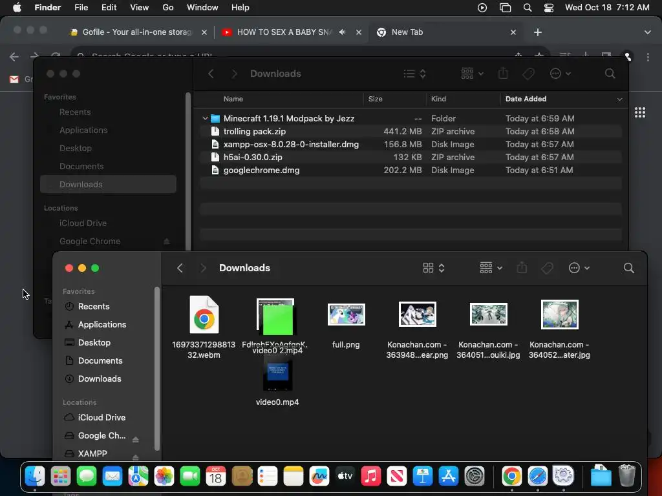Open Mail app in the Dock
Image resolution: width=662 pixels, height=496 pixels.
point(112,476)
